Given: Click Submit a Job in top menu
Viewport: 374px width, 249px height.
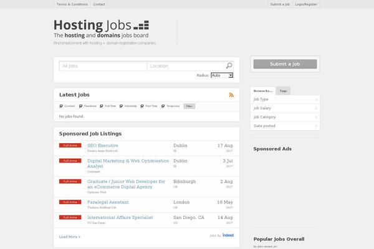Looking at the screenshot, I should [x=280, y=4].
